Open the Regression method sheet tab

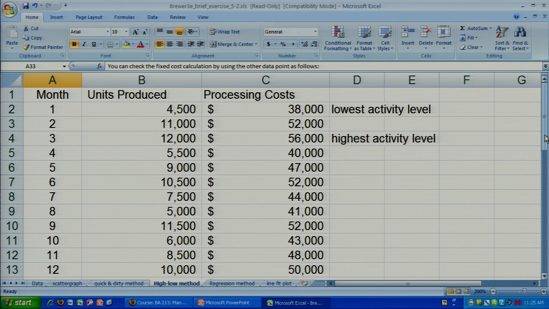pyautogui.click(x=232, y=283)
